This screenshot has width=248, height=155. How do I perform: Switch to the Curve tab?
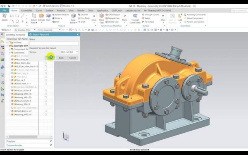point(39,10)
